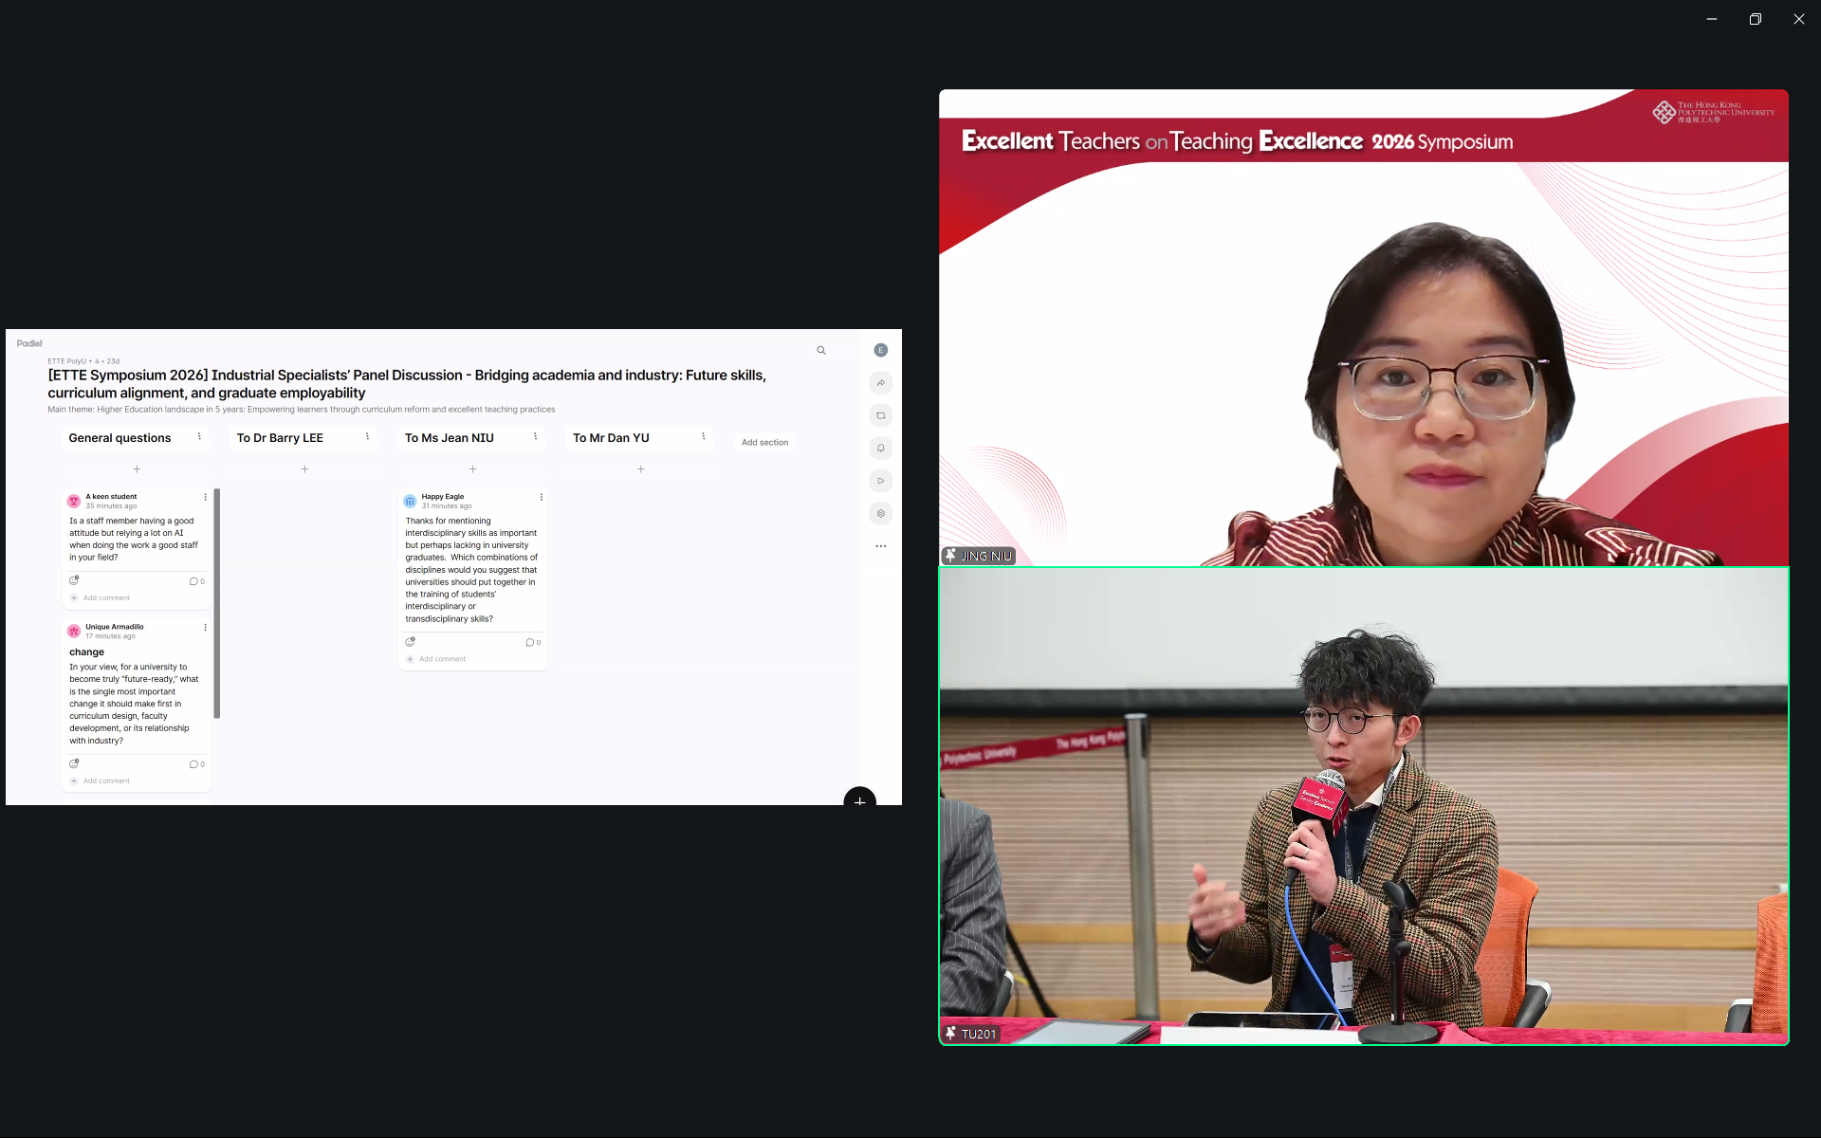Viewport: 1821px width, 1138px height.
Task: Add comment on Unique Armadillo post
Action: pos(105,781)
